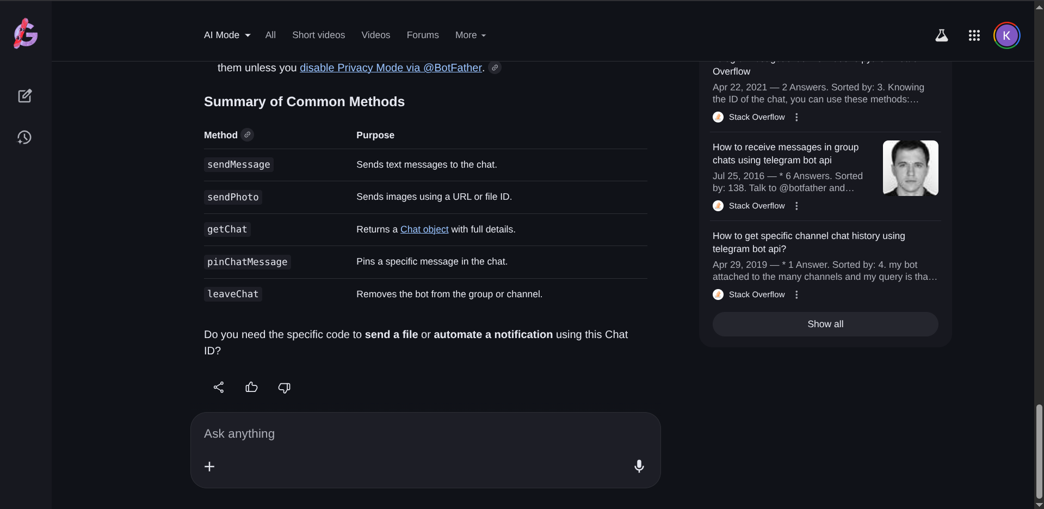Image resolution: width=1044 pixels, height=509 pixels.
Task: Give the response a thumbs down
Action: coord(284,387)
